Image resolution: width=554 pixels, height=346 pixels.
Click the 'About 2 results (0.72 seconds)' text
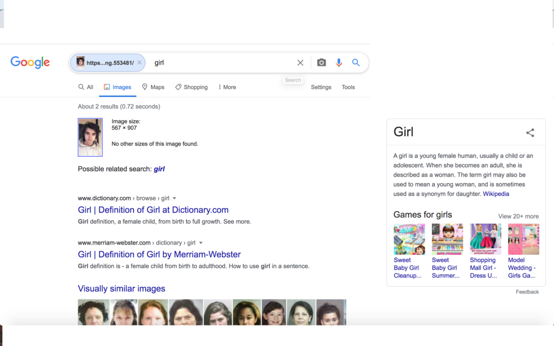[119, 107]
